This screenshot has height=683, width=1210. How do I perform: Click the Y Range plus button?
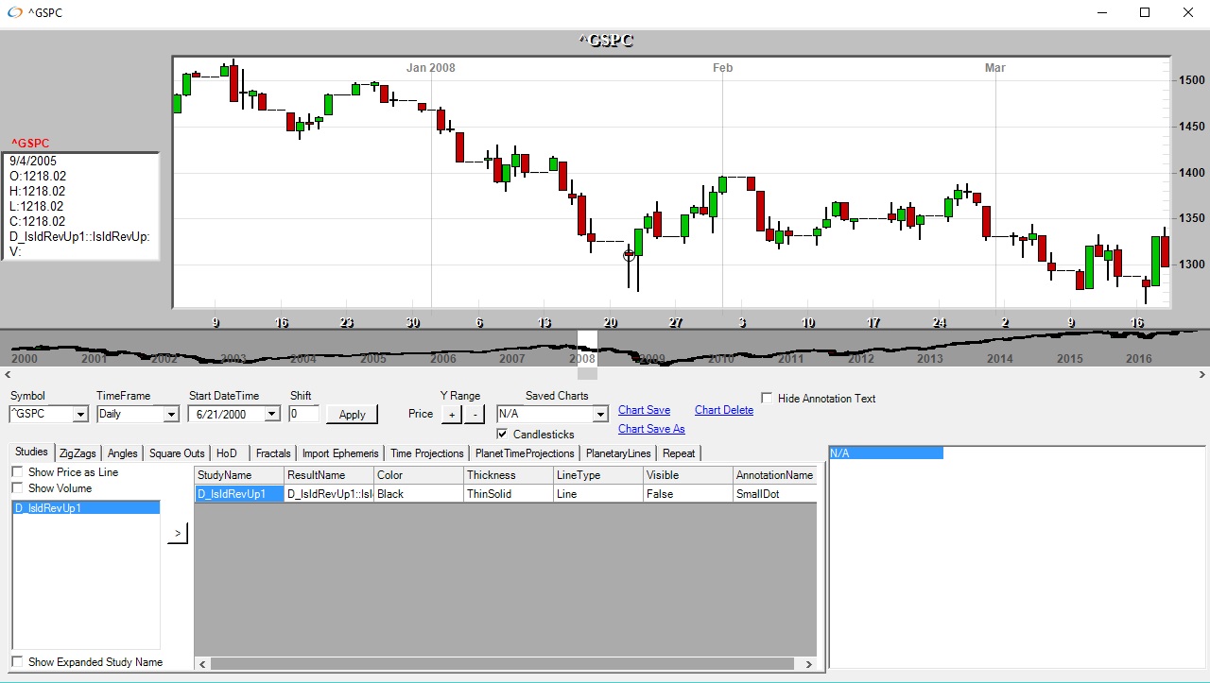(451, 414)
